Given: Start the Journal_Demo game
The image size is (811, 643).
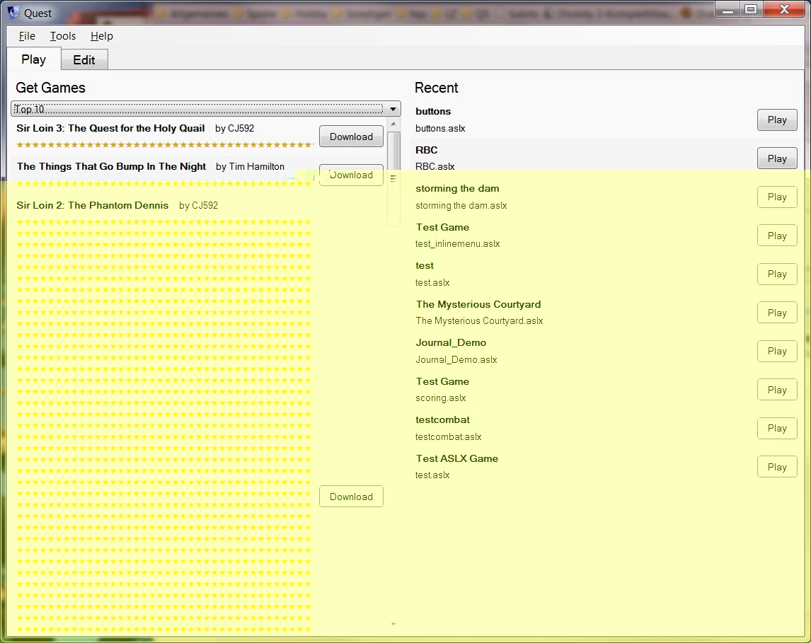Looking at the screenshot, I should coord(776,352).
